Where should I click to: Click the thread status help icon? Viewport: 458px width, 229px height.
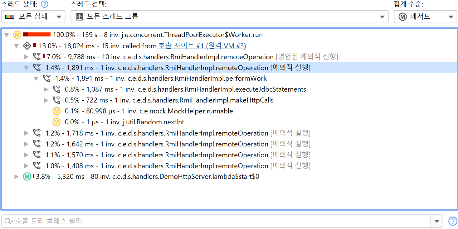[x=45, y=4]
